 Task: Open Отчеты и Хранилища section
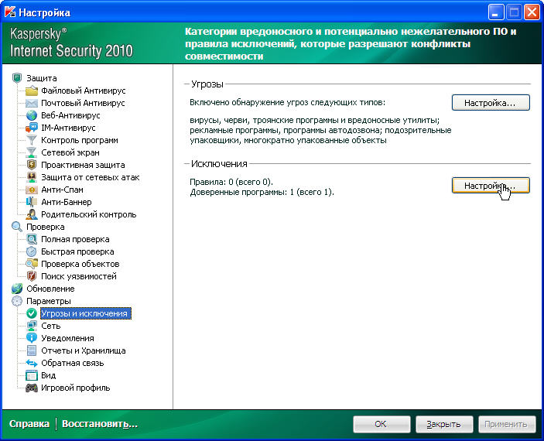[84, 350]
